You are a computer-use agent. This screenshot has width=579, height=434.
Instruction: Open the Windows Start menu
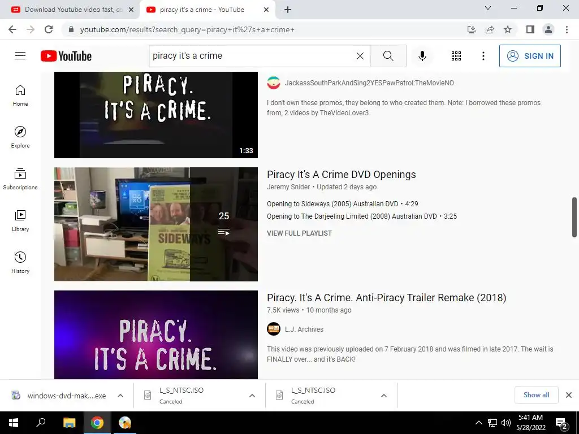pyautogui.click(x=14, y=423)
